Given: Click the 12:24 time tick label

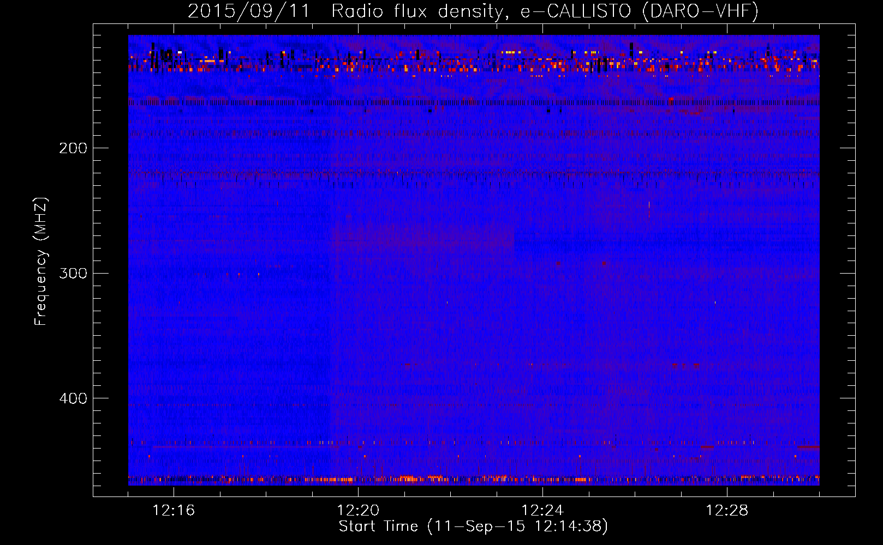Looking at the screenshot, I should (542, 511).
